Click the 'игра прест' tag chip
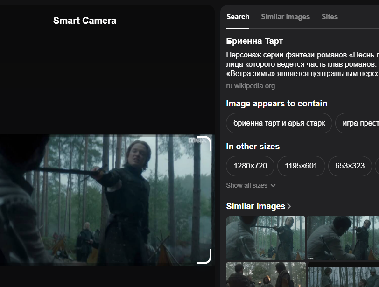 [357, 123]
